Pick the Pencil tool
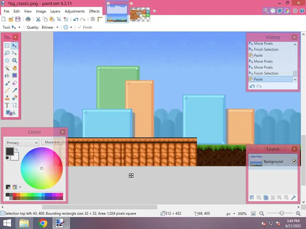 7,90
